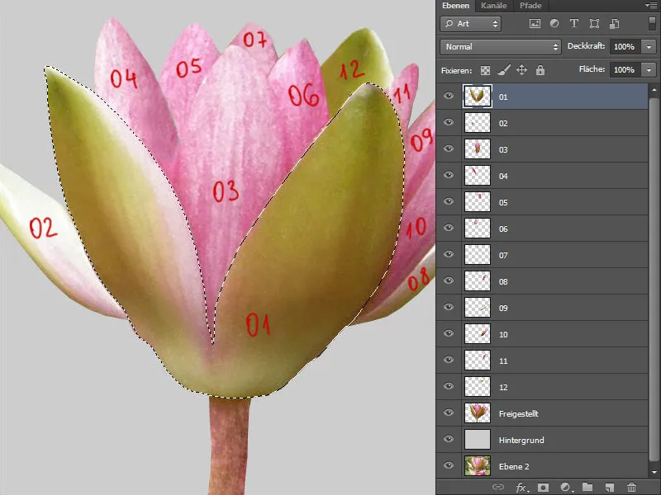661x495 pixels.
Task: Delete the selected layer via trash icon
Action: click(630, 488)
